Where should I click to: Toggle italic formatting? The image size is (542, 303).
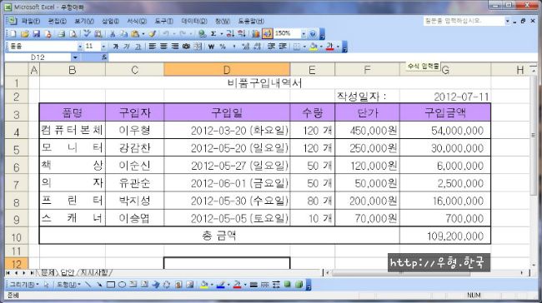[x=126, y=47]
